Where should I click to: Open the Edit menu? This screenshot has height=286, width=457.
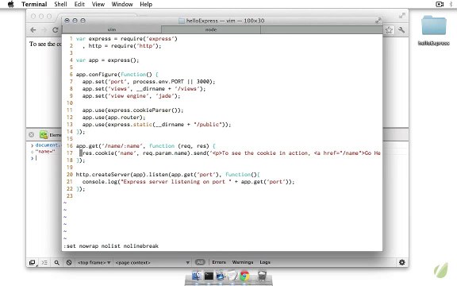click(x=79, y=4)
